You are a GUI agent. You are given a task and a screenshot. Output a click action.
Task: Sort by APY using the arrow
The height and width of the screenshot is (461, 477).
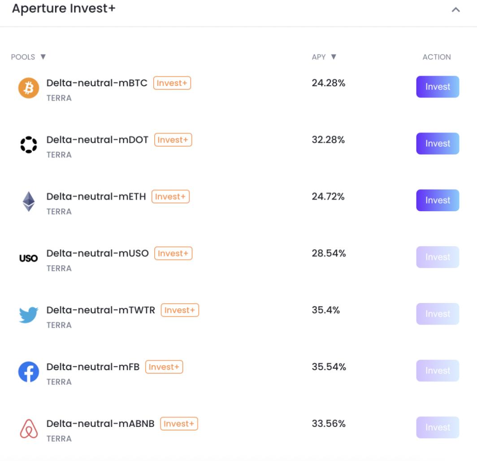click(x=333, y=57)
